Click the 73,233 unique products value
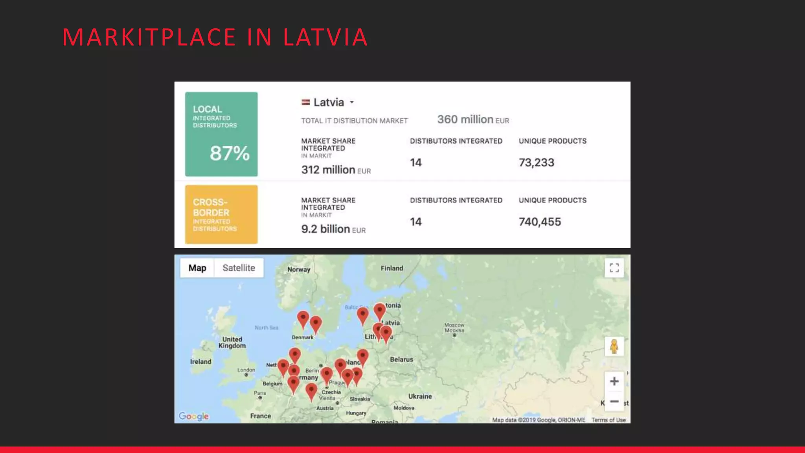The image size is (805, 453). click(x=536, y=162)
